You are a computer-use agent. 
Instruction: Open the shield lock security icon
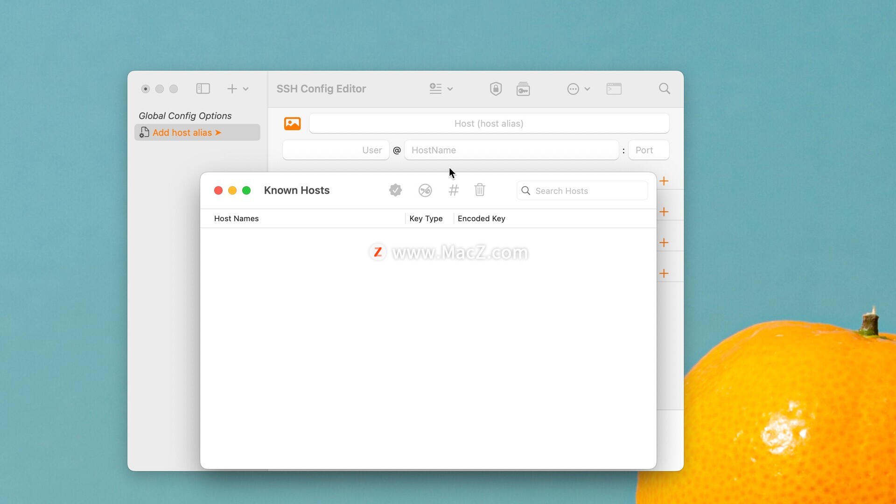496,89
